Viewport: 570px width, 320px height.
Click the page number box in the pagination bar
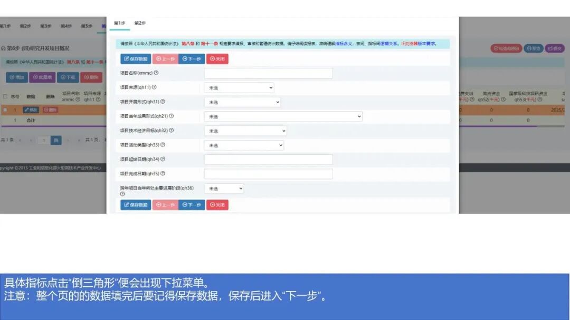click(43, 140)
